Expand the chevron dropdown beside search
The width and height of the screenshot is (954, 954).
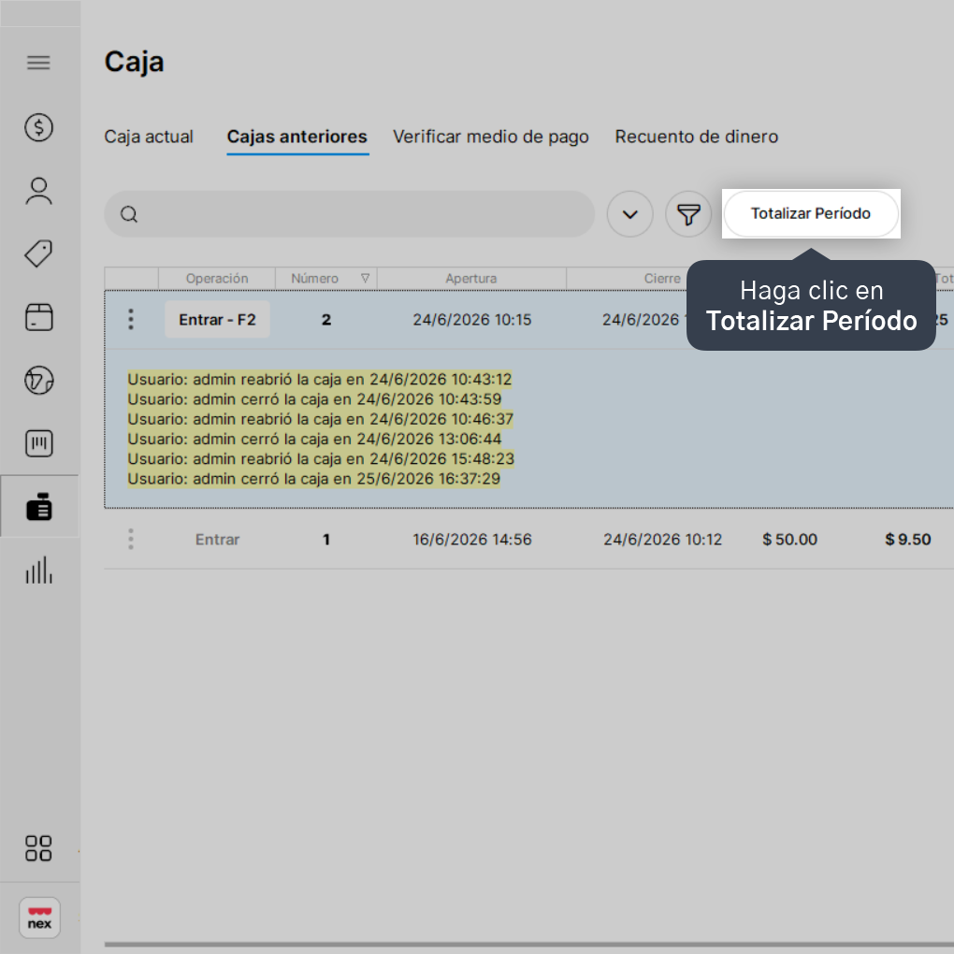coord(629,214)
